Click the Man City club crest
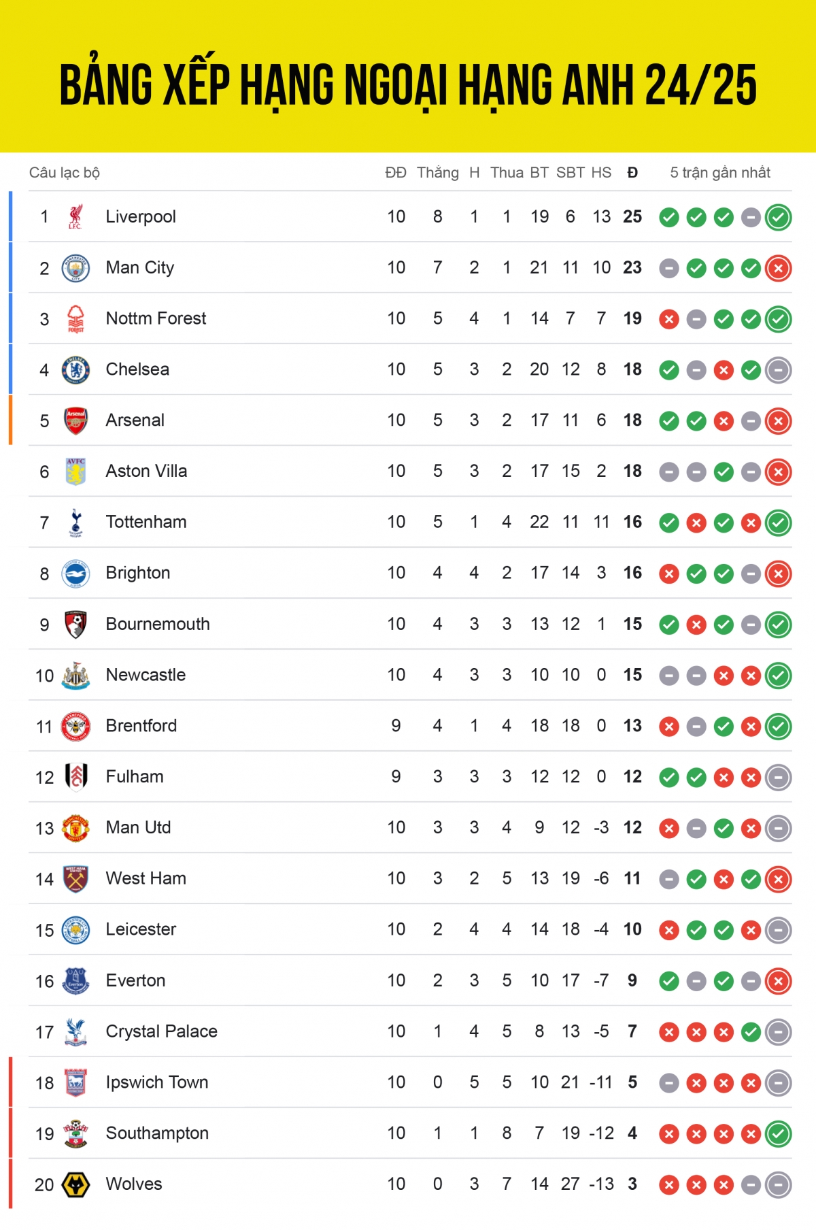The height and width of the screenshot is (1230, 816). click(75, 268)
